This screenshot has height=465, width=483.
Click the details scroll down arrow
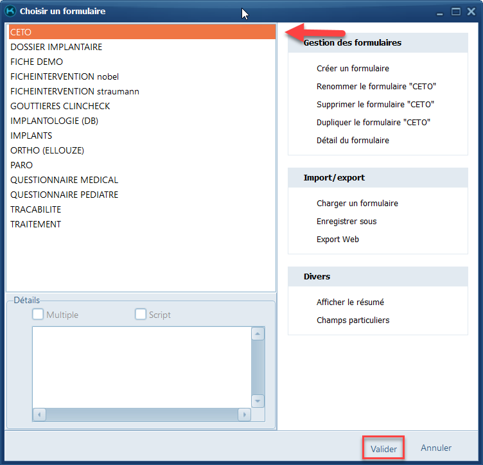(258, 401)
